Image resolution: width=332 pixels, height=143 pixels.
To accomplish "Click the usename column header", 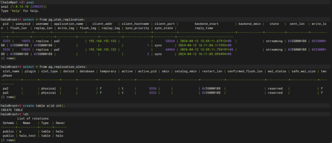I will pyautogui.click(x=42, y=24).
